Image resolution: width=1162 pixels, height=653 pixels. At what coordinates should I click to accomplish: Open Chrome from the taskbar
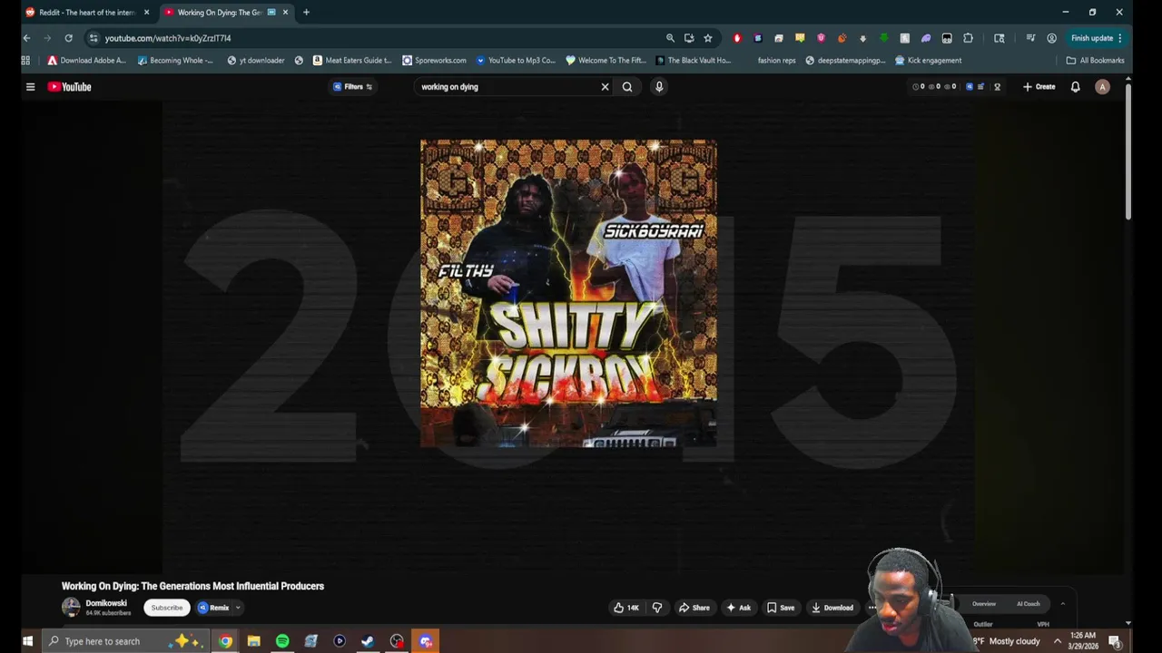225,641
